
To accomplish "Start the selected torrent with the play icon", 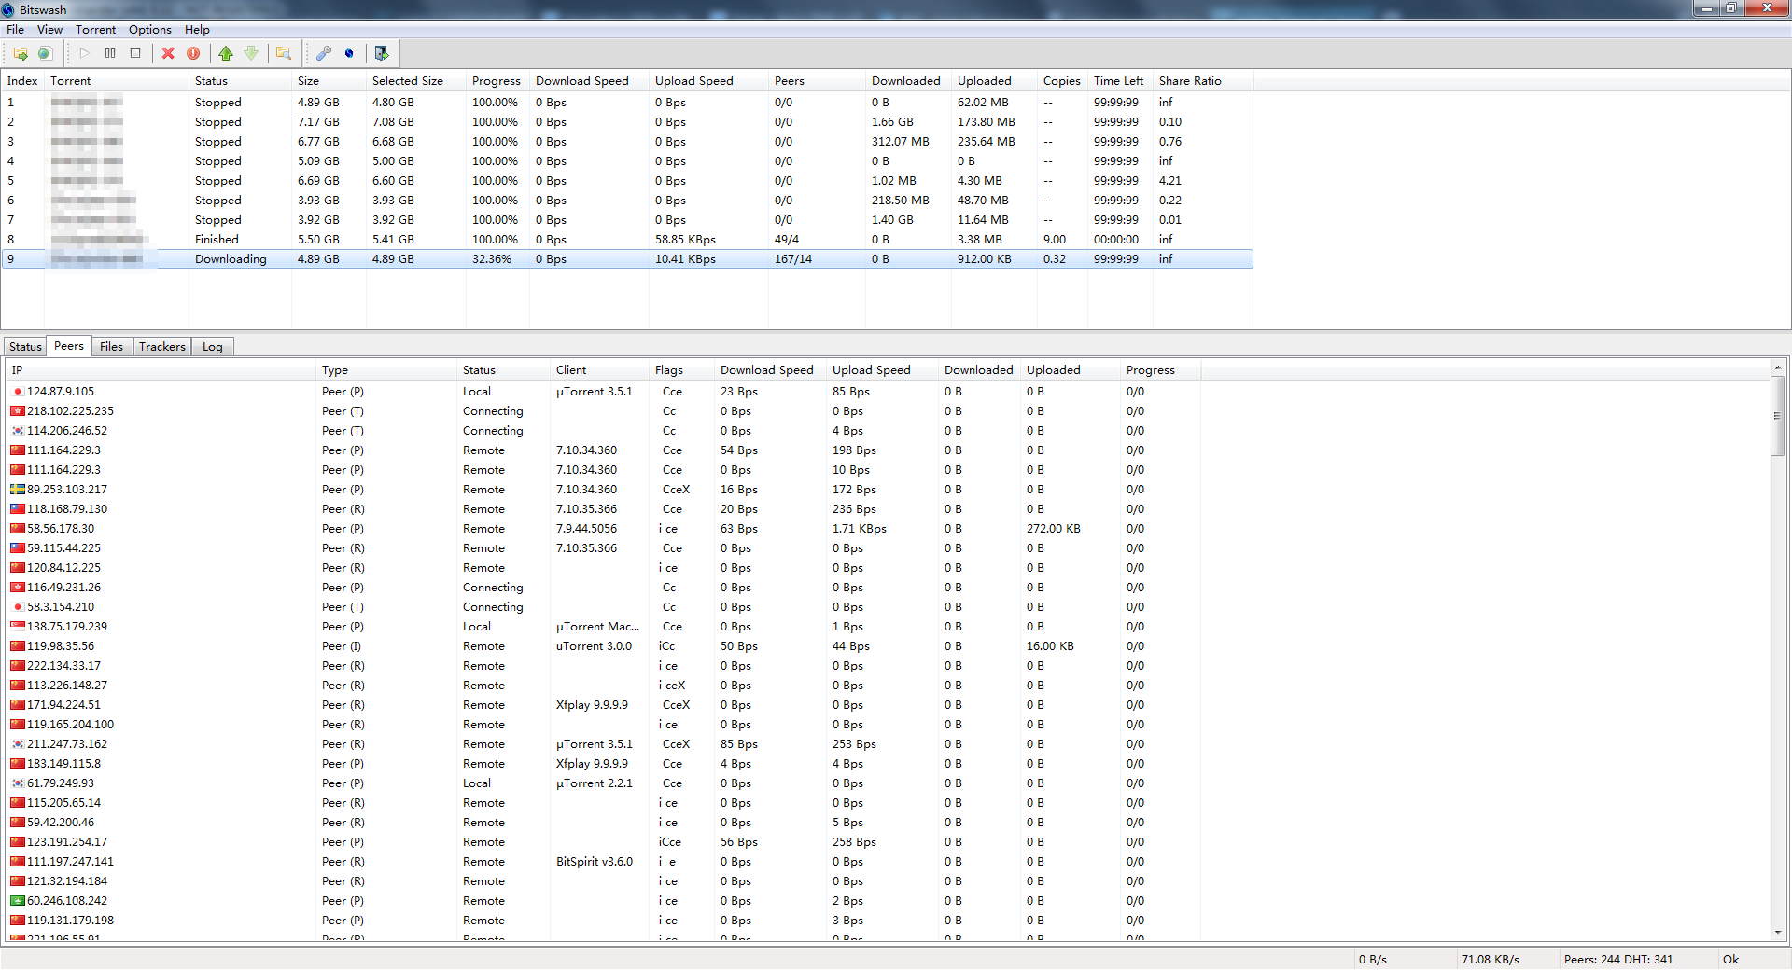I will pos(84,53).
